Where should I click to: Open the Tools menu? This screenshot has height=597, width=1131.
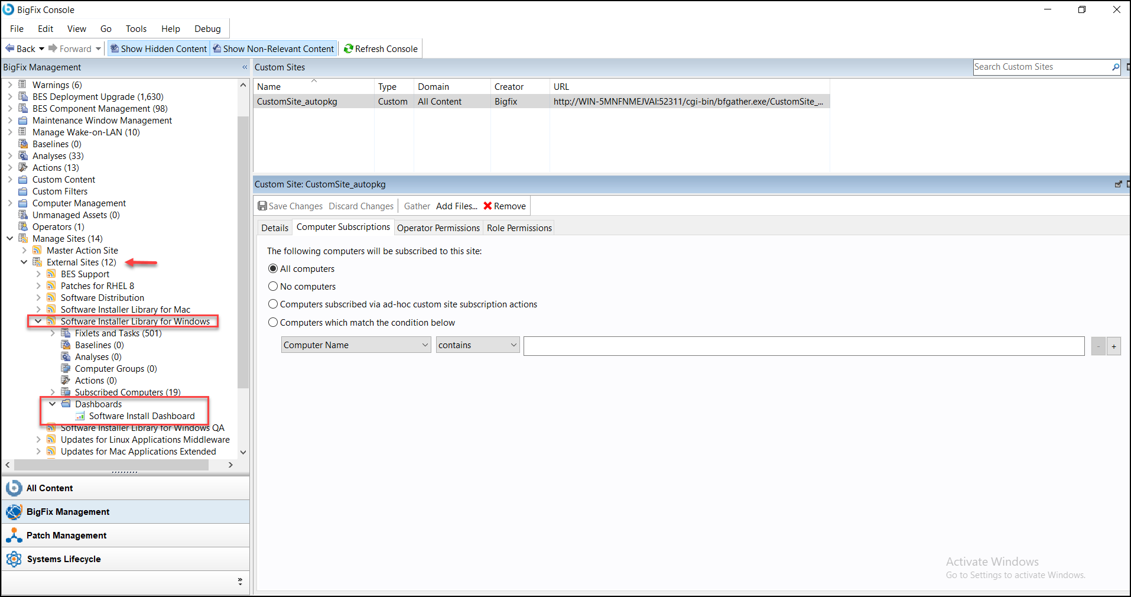pyautogui.click(x=135, y=28)
